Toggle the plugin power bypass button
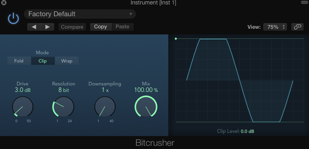309x149 pixels. [13, 19]
